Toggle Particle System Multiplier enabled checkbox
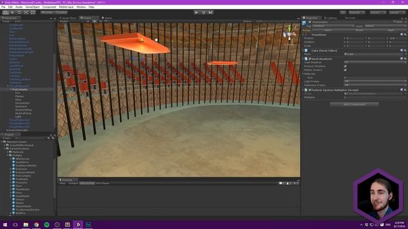408x229 pixels. coord(310,90)
